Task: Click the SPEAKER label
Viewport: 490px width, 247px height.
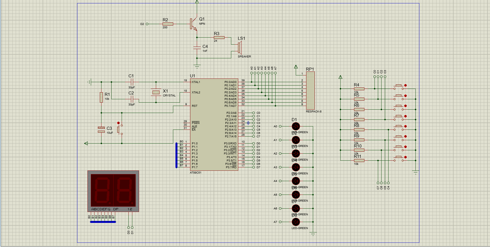Action: pos(244,57)
